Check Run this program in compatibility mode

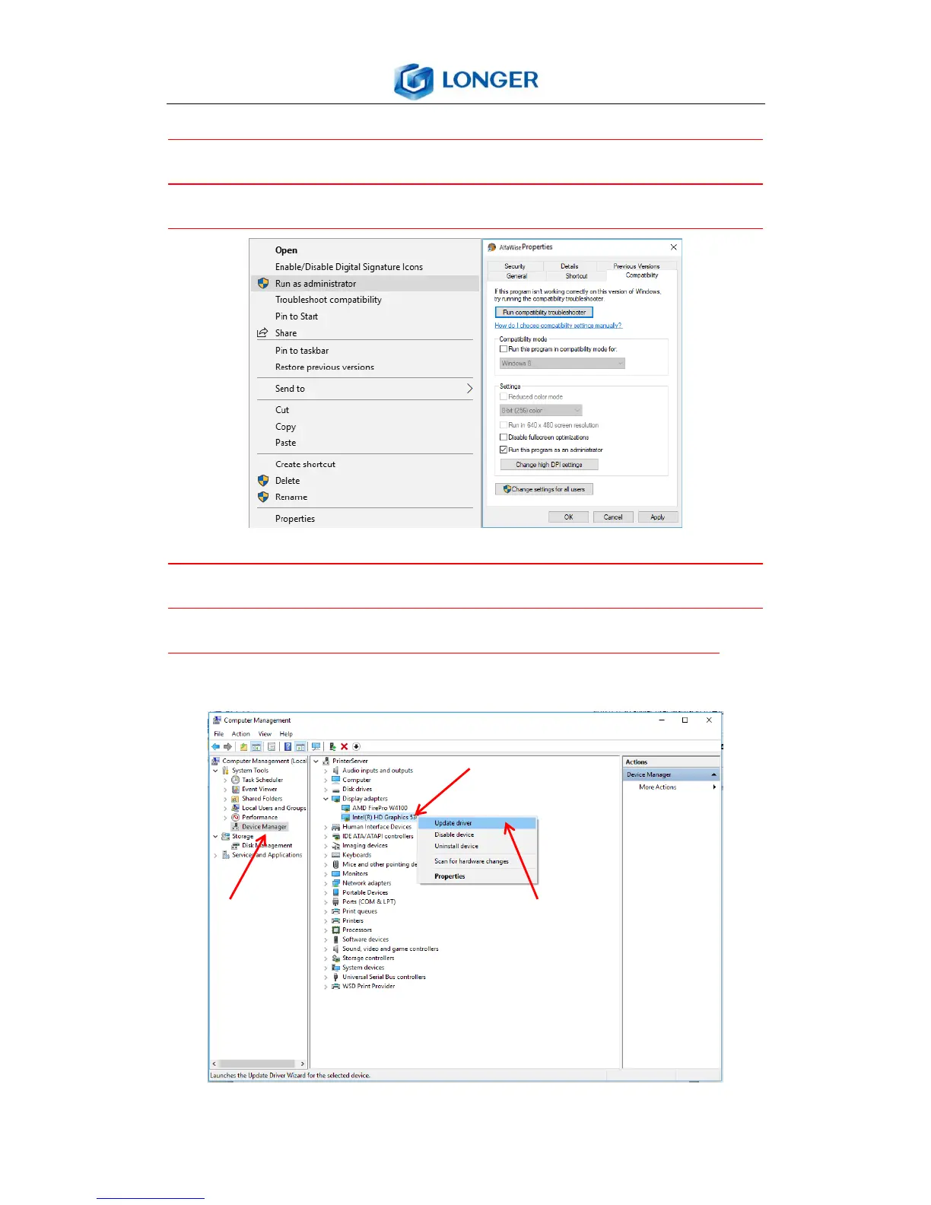click(503, 349)
